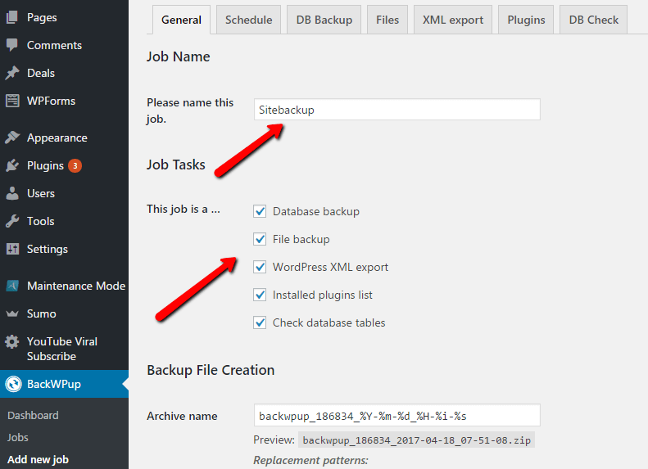Click the Plugins plug icon
648x469 pixels.
pos(12,165)
